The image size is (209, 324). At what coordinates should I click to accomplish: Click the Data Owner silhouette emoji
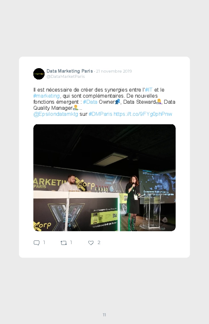(118, 101)
